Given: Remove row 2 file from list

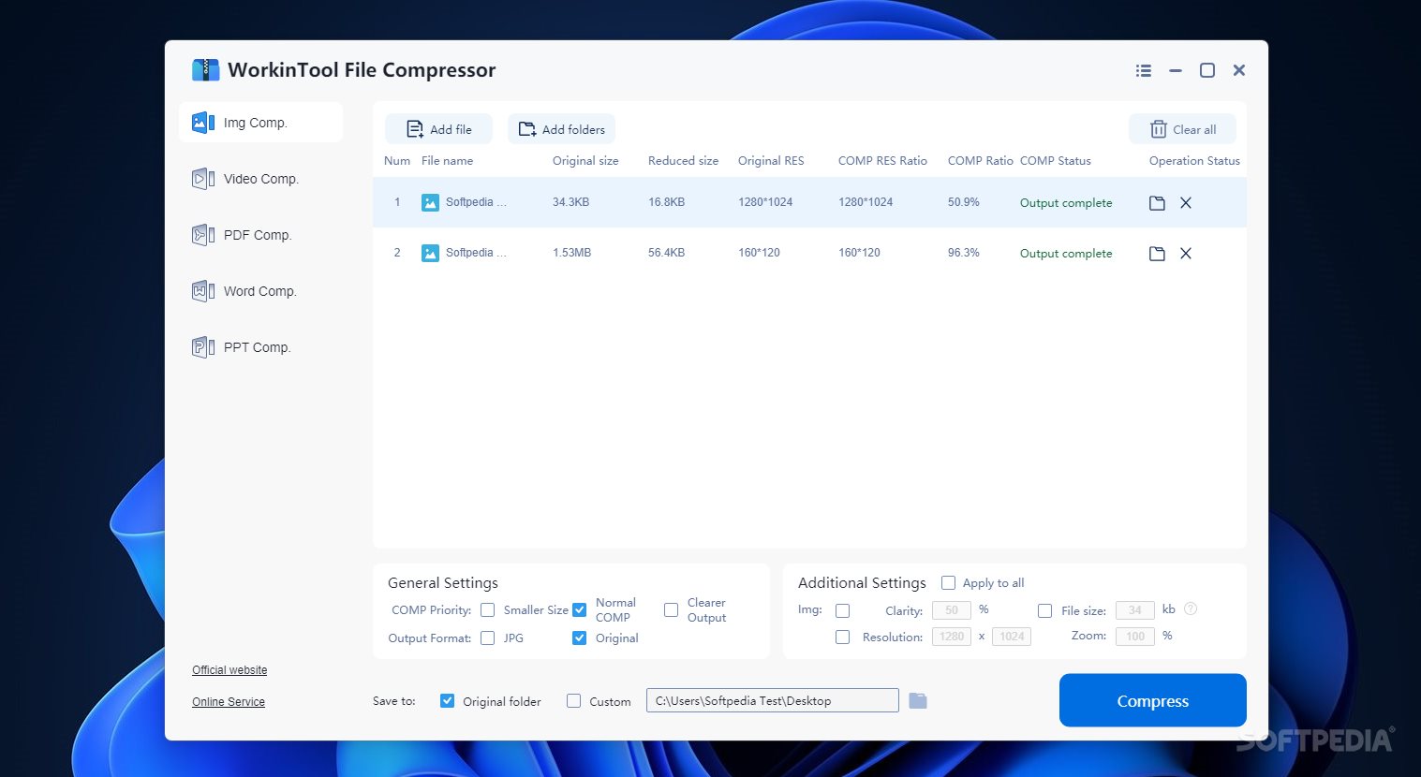Looking at the screenshot, I should 1186,254.
